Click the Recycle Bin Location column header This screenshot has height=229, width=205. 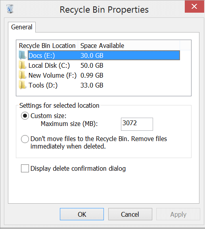[47, 46]
